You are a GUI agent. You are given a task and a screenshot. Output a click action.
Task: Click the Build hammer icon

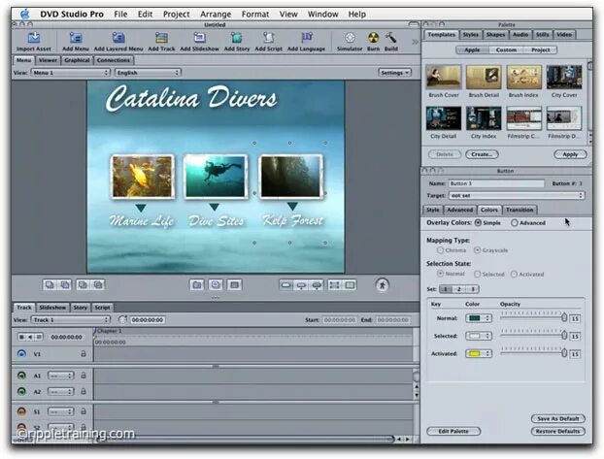390,38
